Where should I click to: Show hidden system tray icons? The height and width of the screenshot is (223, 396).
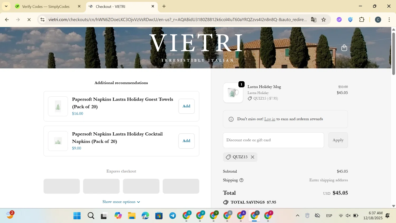[x=298, y=216]
